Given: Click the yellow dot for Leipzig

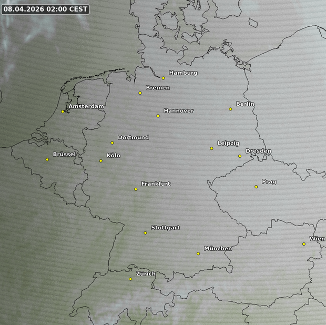Looking at the screenshot, I should [x=212, y=148].
